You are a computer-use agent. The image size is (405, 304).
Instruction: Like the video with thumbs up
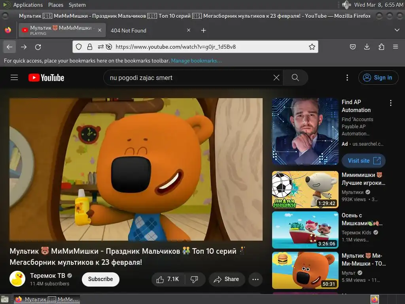click(x=168, y=279)
